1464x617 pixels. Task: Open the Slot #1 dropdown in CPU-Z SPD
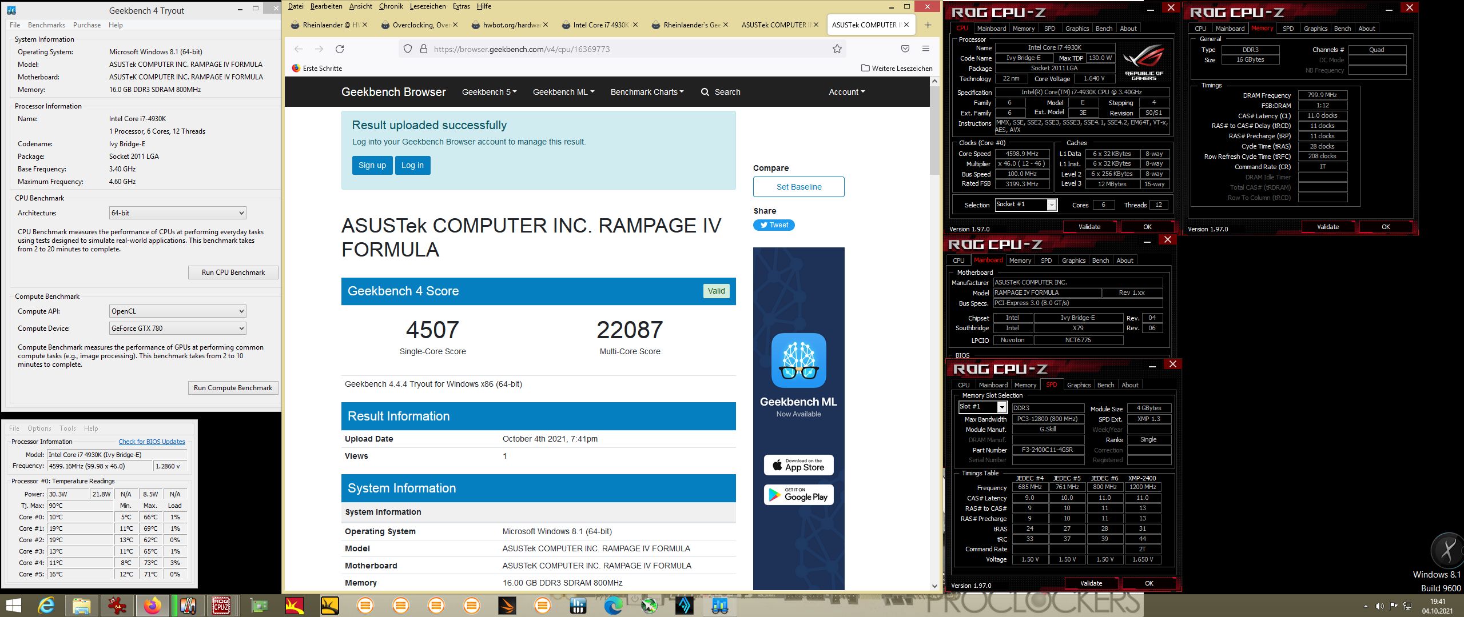point(982,407)
